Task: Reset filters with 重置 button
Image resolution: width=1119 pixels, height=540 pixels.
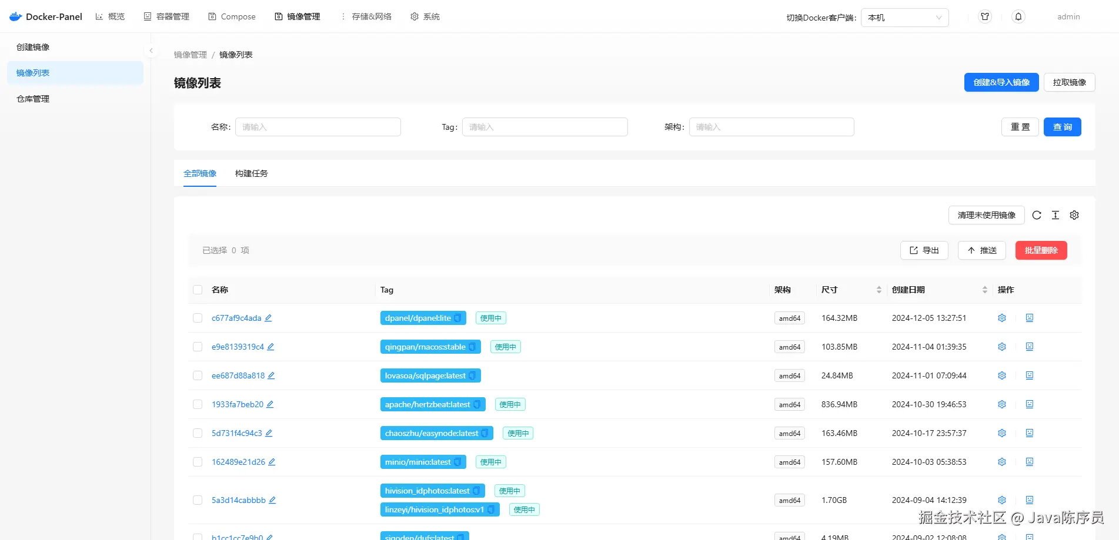Action: [1020, 127]
